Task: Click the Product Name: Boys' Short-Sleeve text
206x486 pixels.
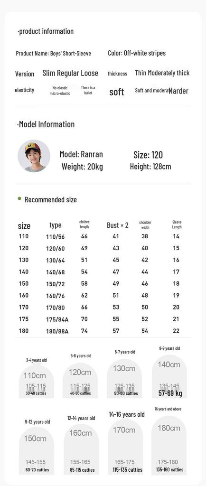Action: (54, 53)
